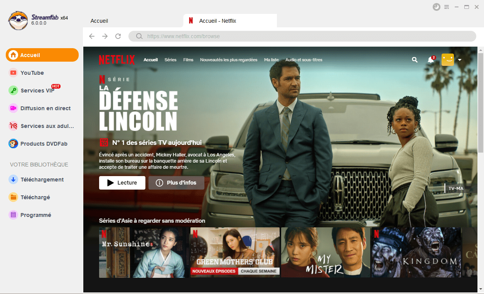The height and width of the screenshot is (294, 484).
Task: Select Accueil in the Netflix navigation
Action: tap(151, 60)
